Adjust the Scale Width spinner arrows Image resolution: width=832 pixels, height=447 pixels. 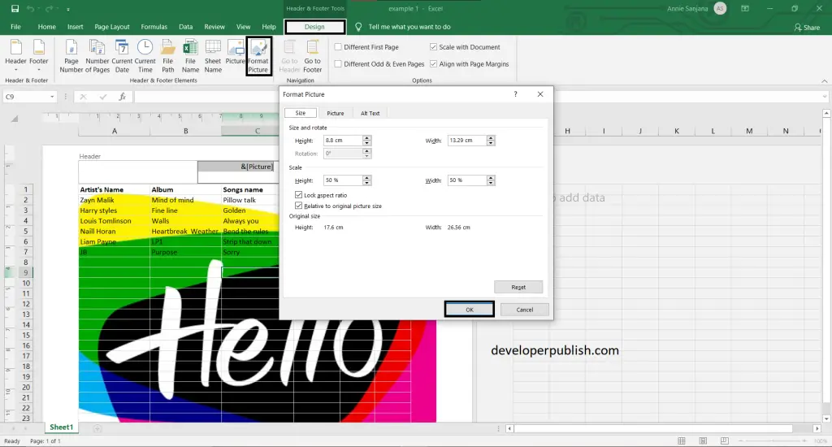(491, 180)
